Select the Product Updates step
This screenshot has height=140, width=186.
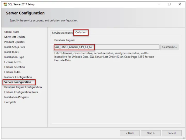(x=14, y=42)
